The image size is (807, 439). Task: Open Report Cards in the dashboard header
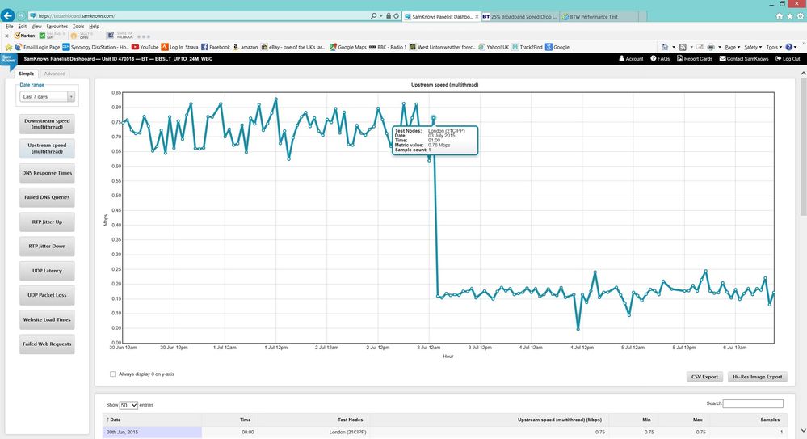point(695,59)
